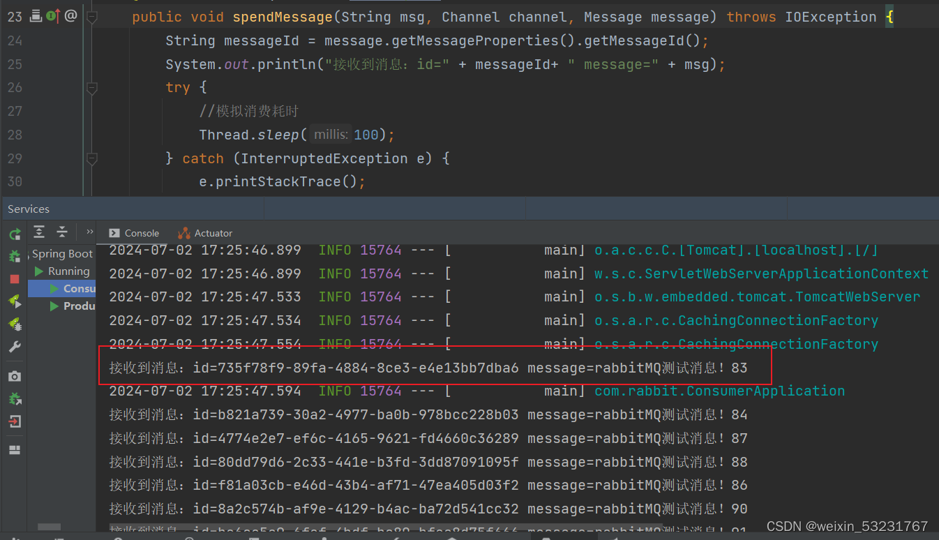This screenshot has height=540, width=939.
Task: Stop the running service with the red square
Action: (14, 278)
